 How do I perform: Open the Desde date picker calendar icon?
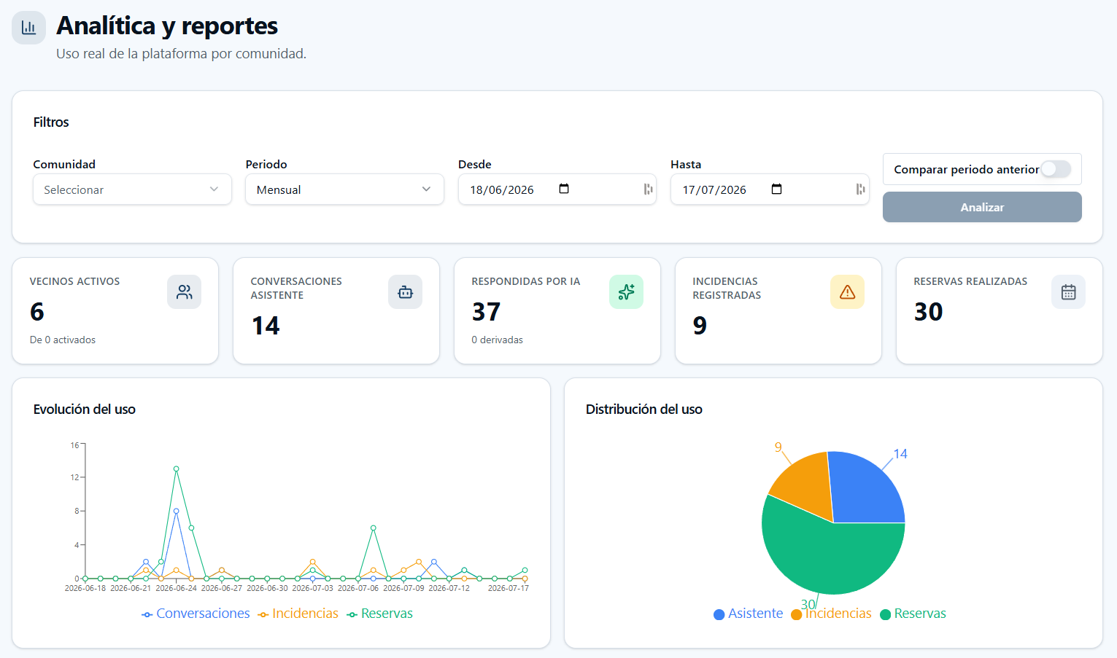(x=564, y=189)
